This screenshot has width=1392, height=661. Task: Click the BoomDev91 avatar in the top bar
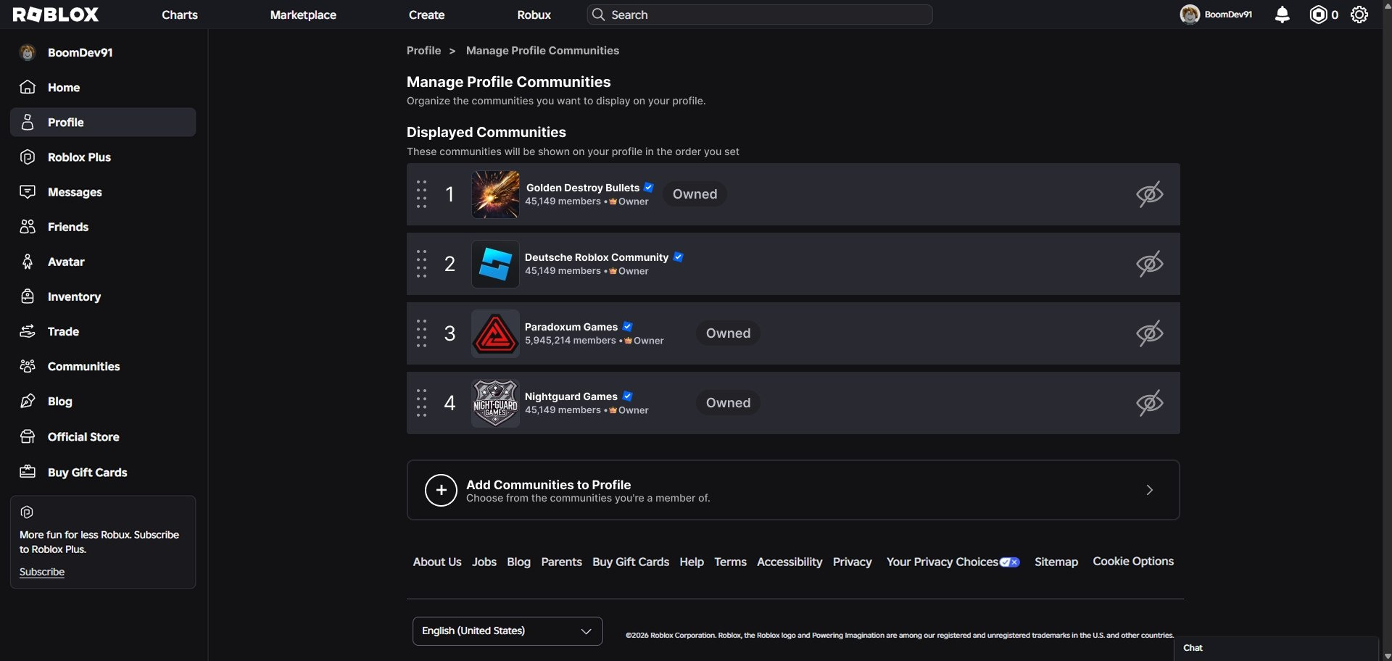[x=1190, y=14]
